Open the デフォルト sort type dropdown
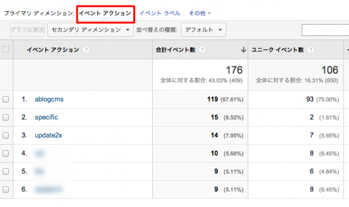The image size is (349, 207). (x=203, y=30)
